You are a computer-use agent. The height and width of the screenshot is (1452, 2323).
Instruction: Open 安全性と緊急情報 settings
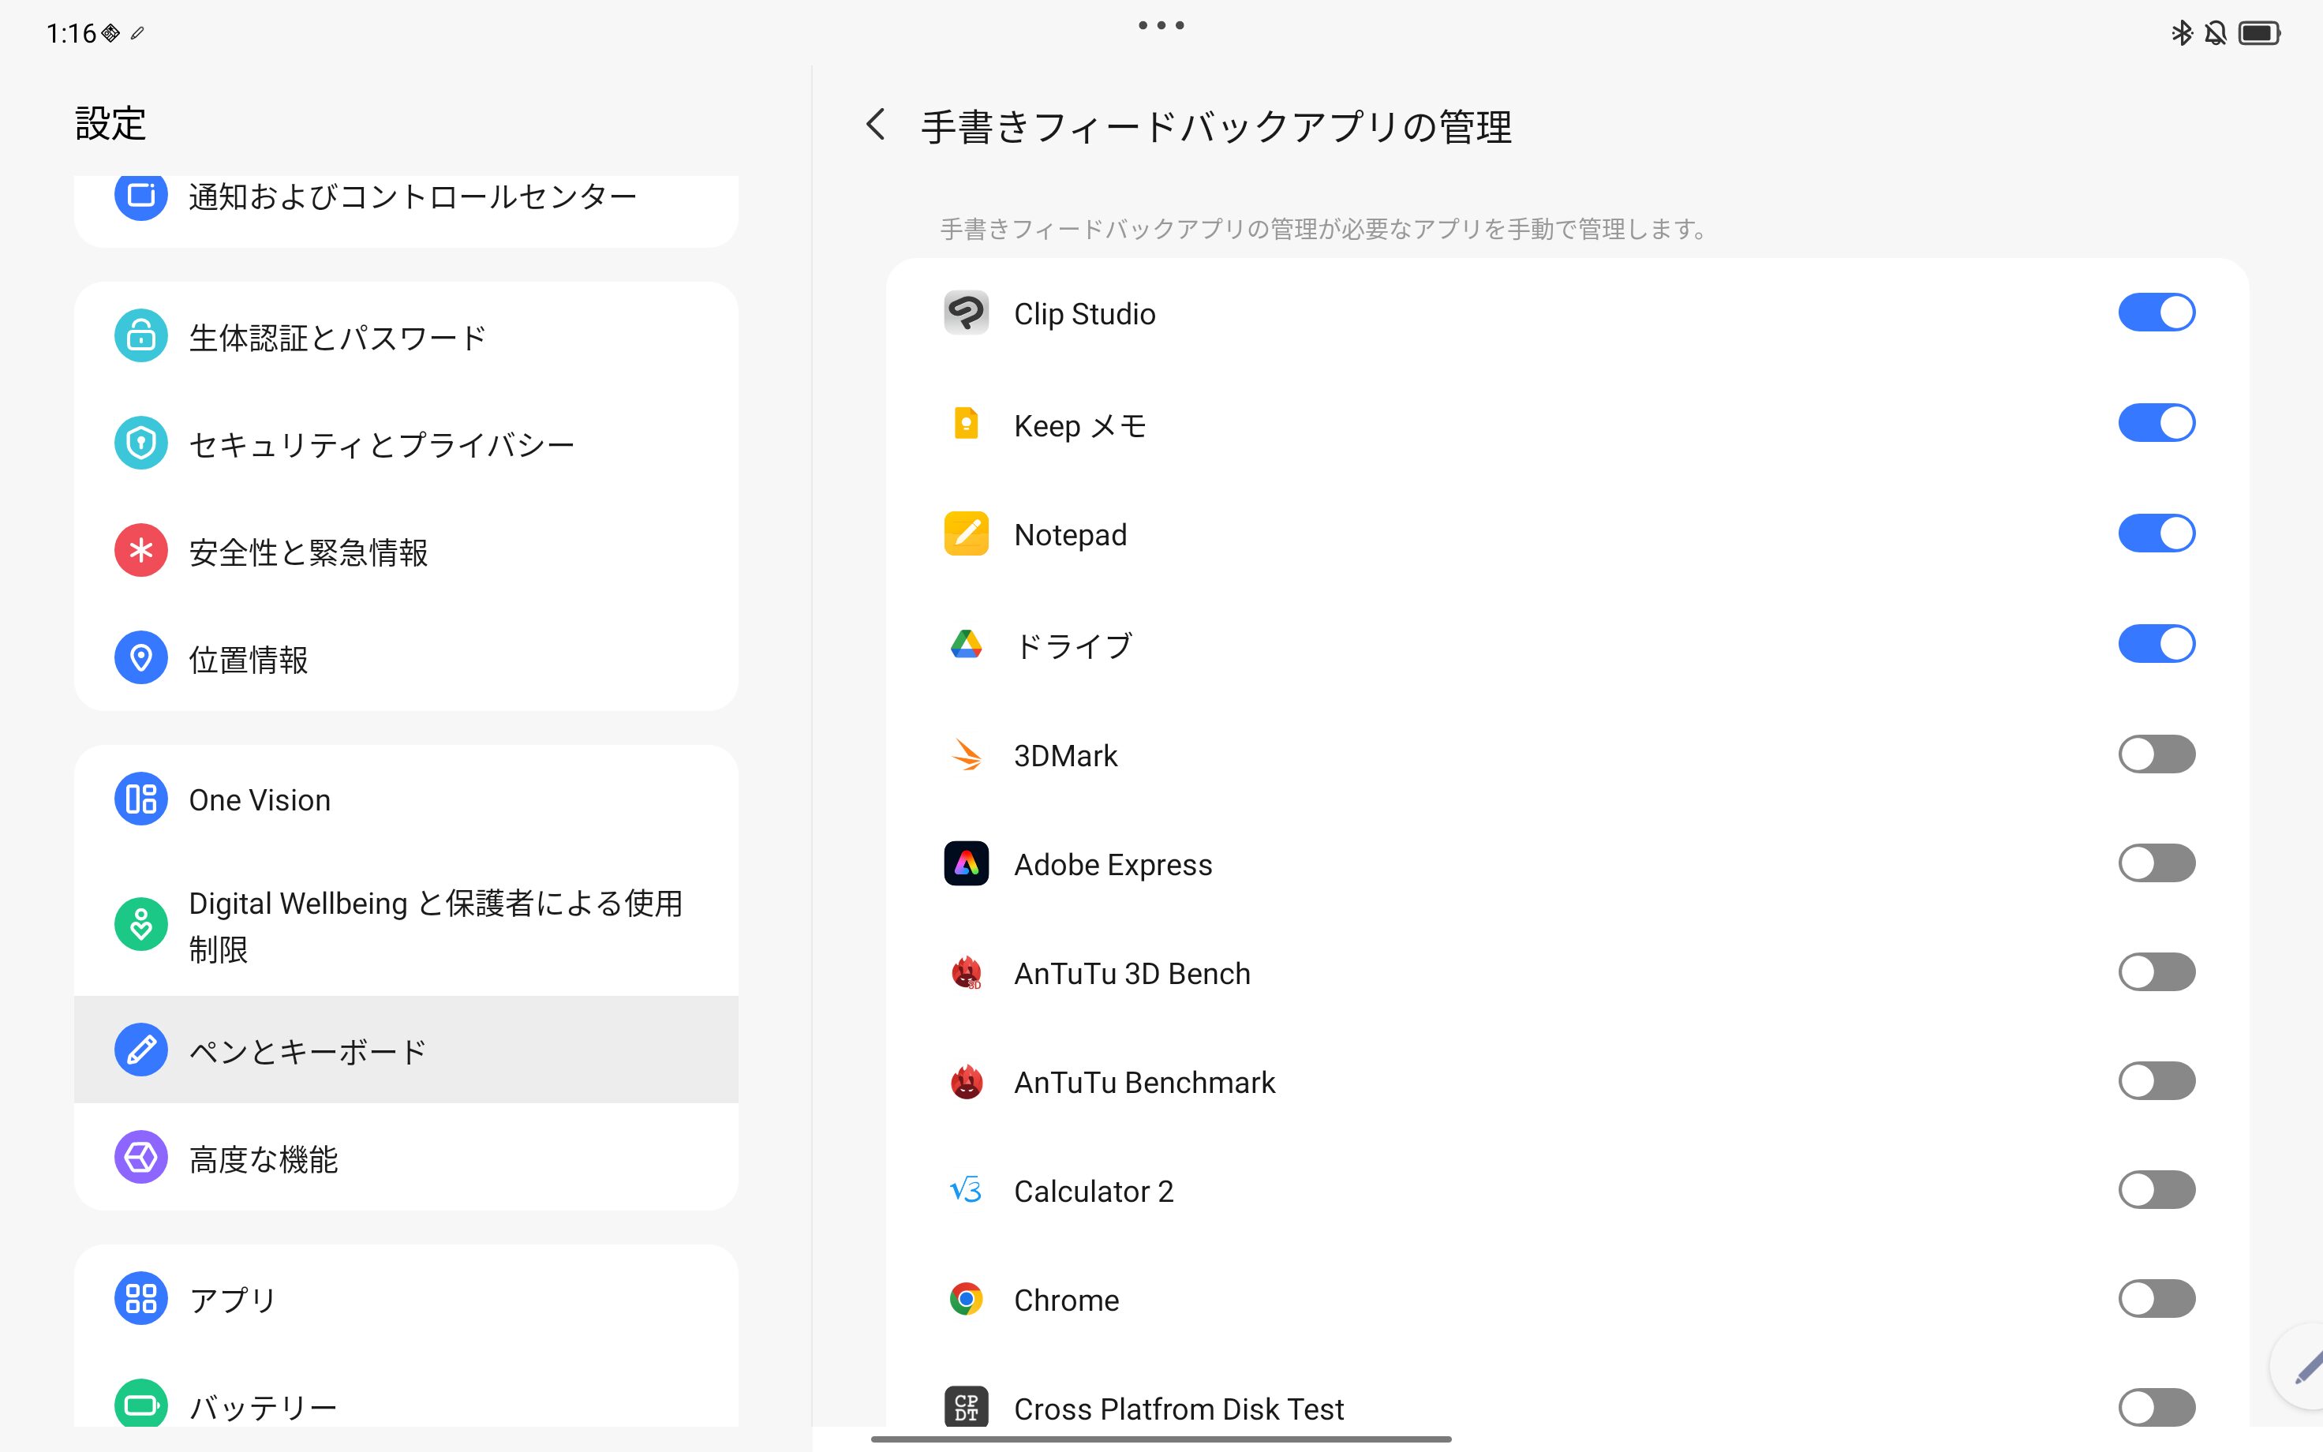pos(406,550)
